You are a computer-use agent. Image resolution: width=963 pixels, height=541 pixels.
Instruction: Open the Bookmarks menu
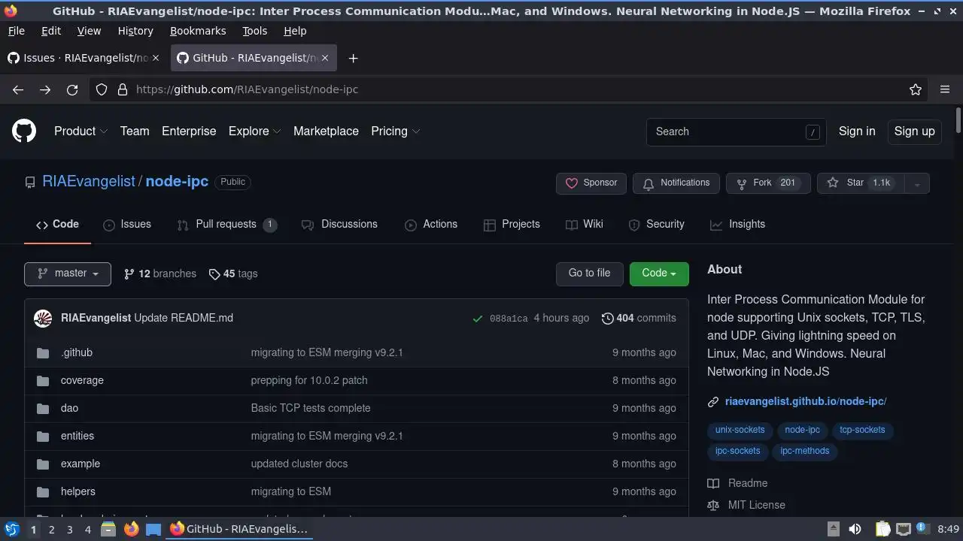pyautogui.click(x=198, y=31)
